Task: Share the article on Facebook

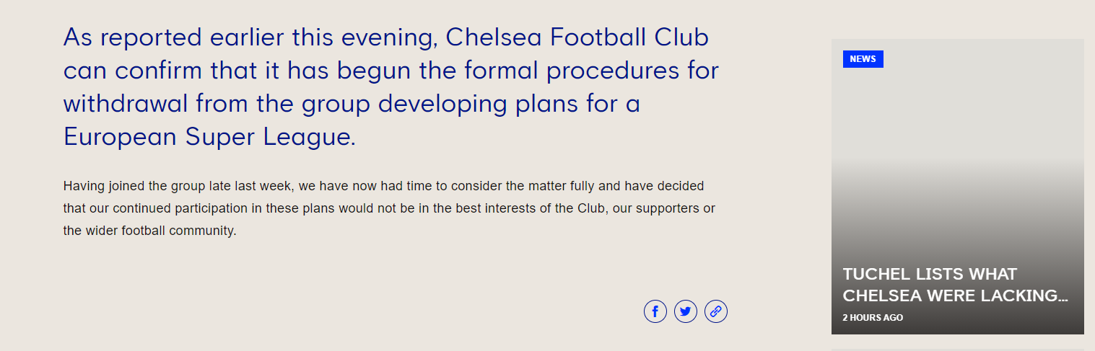Action: (x=655, y=311)
